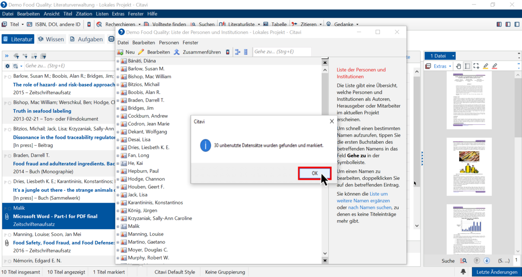Viewport: 522px width, 277px height.
Task: Click the Bearbeiten pencil icon
Action: coord(141,52)
